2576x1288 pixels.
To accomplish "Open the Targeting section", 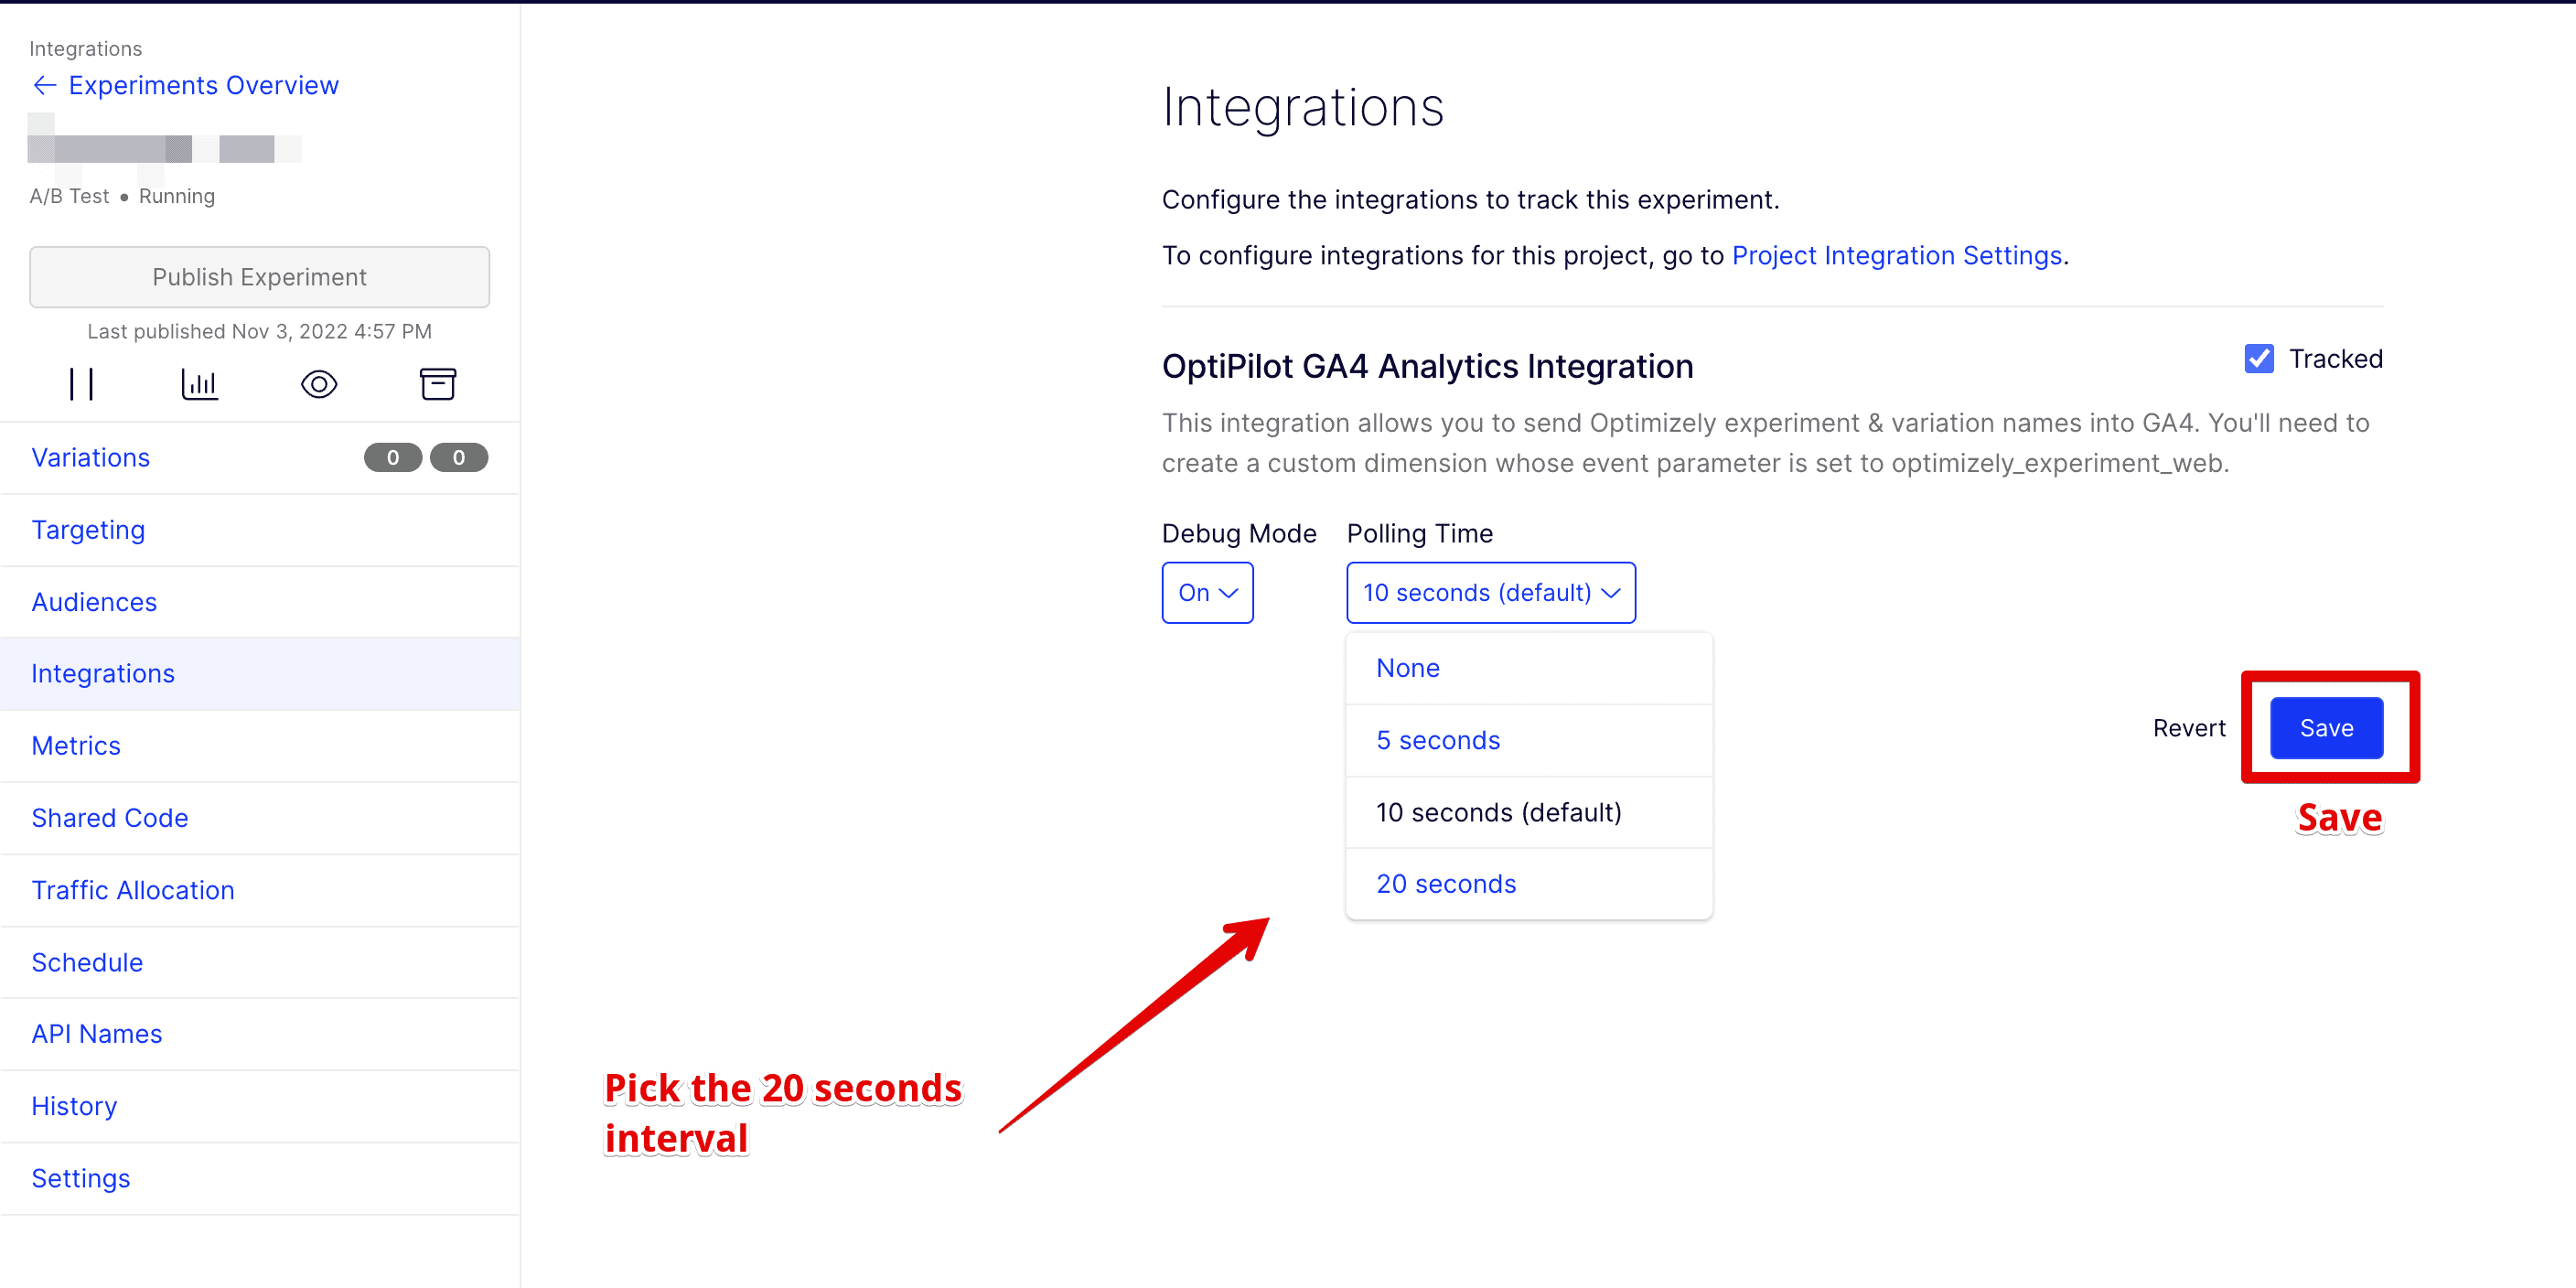I will click(88, 529).
